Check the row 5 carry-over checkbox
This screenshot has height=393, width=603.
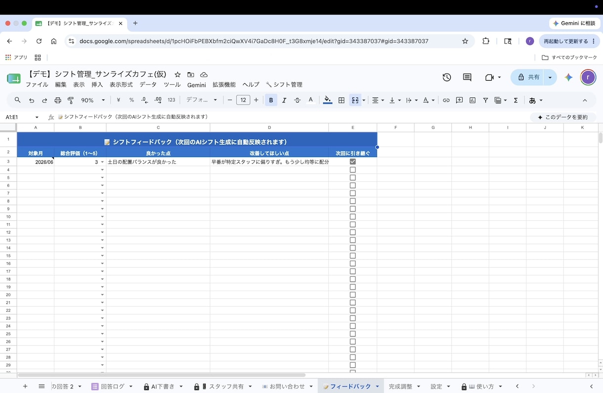[x=352, y=178]
